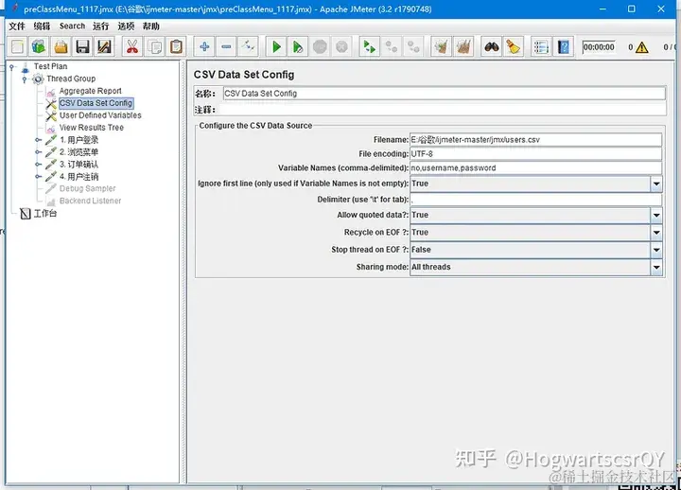Viewport: 681px width, 490px height.
Task: Click the 00:00:00 elapsed time display
Action: (599, 47)
